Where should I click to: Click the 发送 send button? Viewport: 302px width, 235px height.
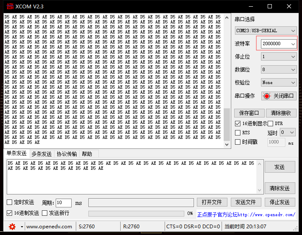(280, 167)
